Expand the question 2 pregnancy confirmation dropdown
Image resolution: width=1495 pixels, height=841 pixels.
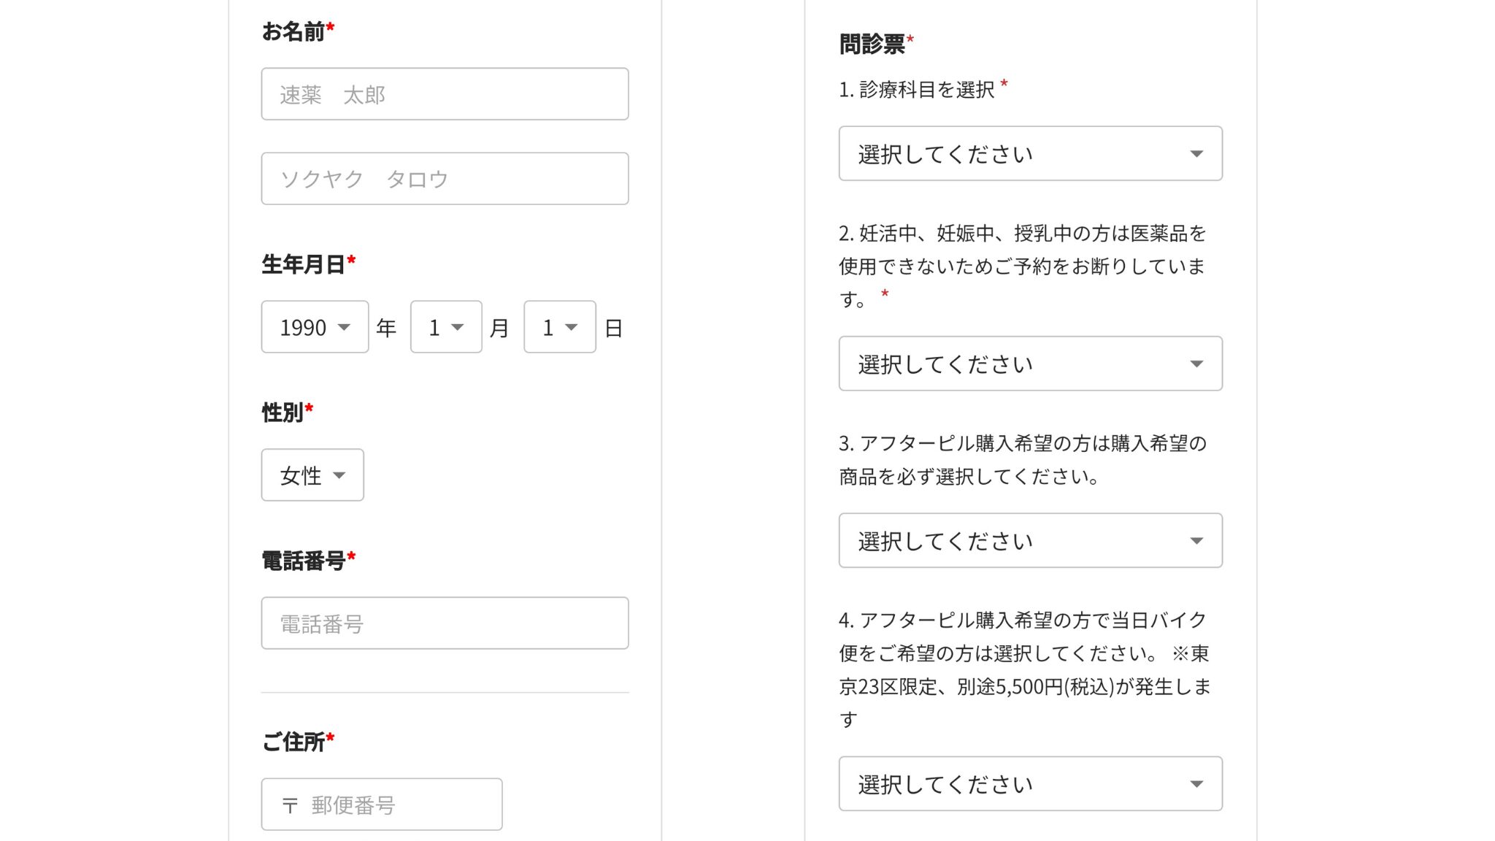pos(1030,364)
